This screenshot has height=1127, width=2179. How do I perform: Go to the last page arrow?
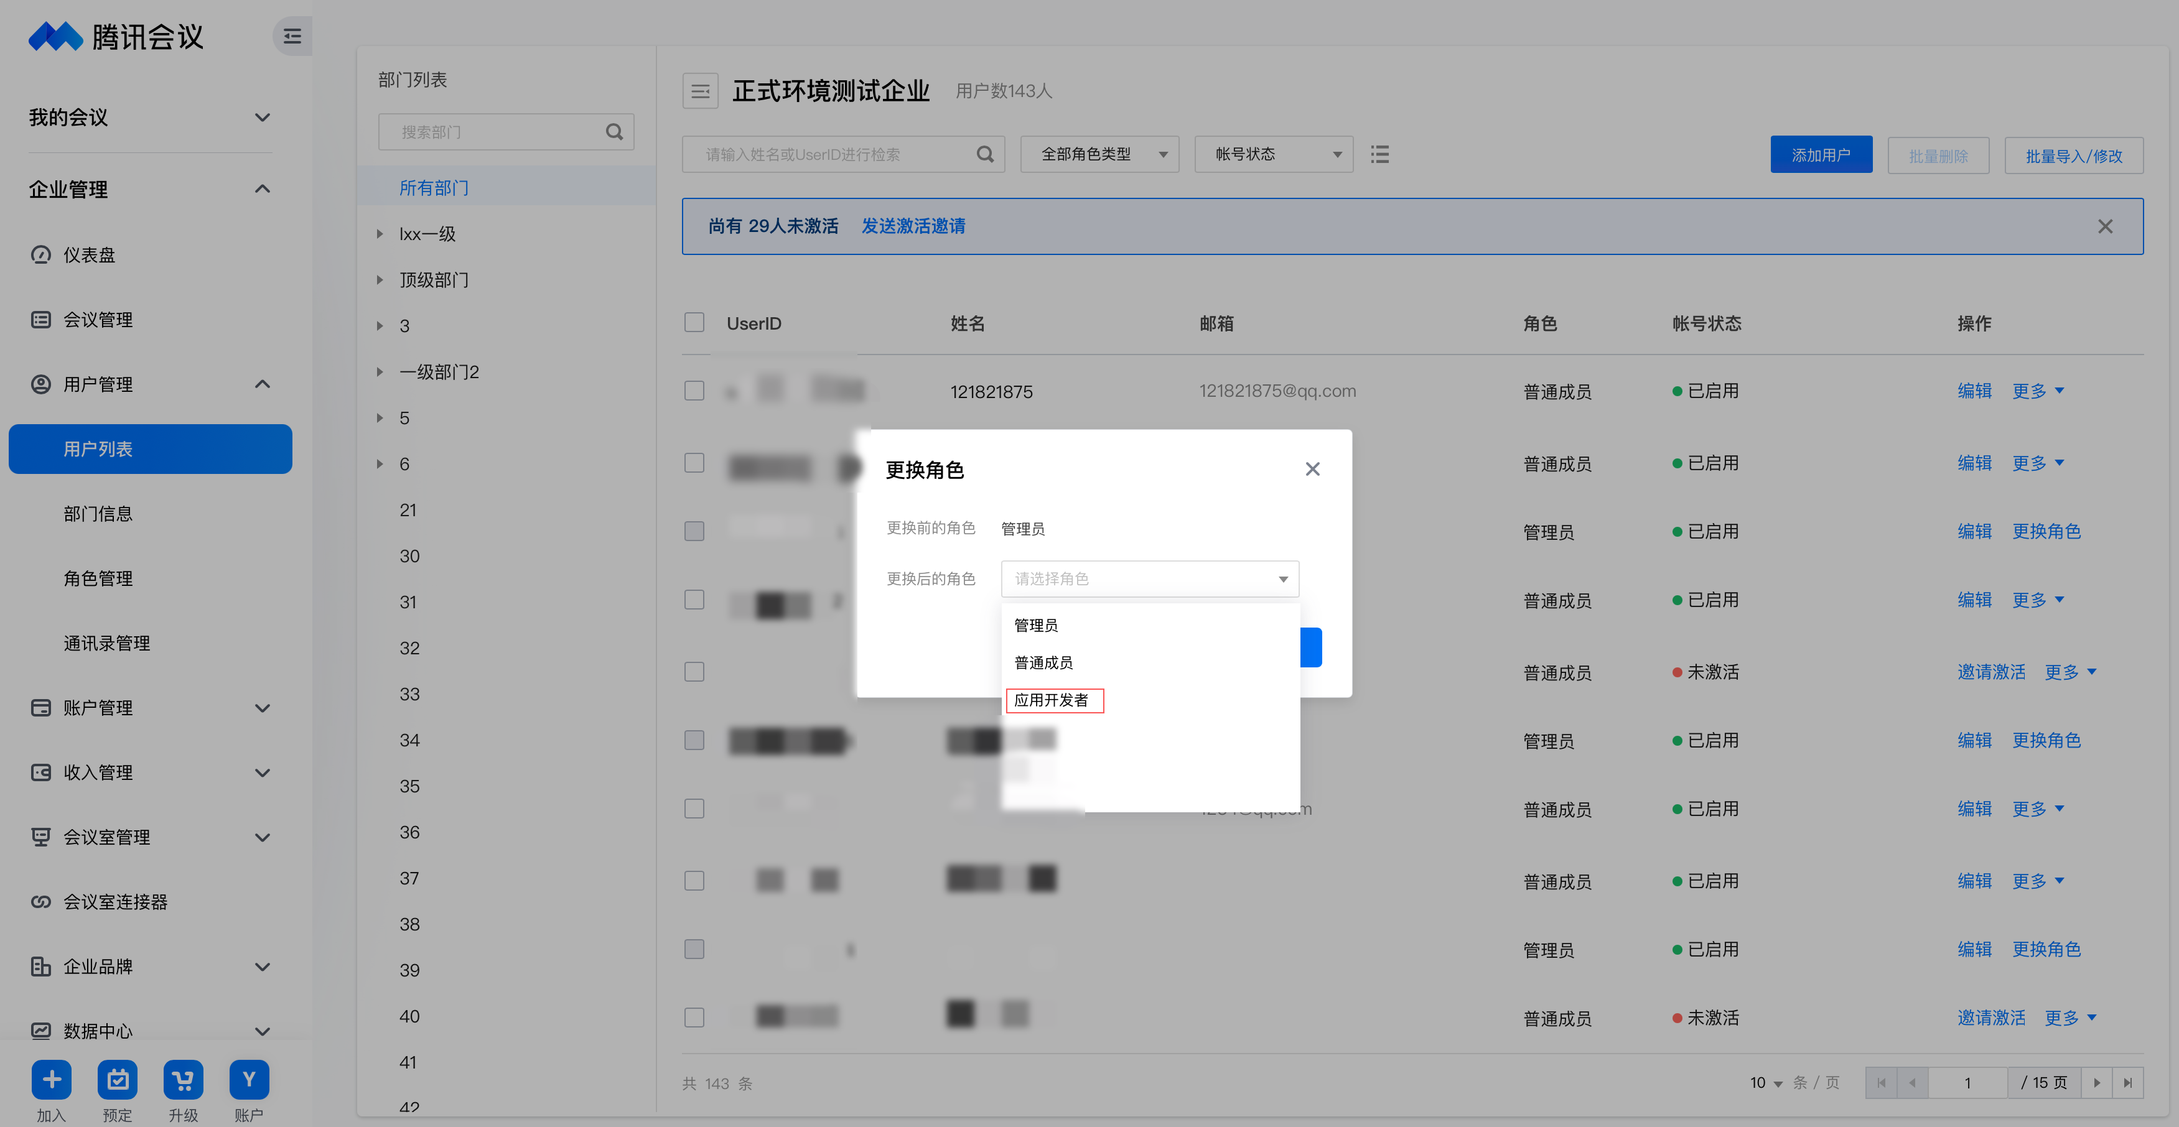pyautogui.click(x=2127, y=1082)
